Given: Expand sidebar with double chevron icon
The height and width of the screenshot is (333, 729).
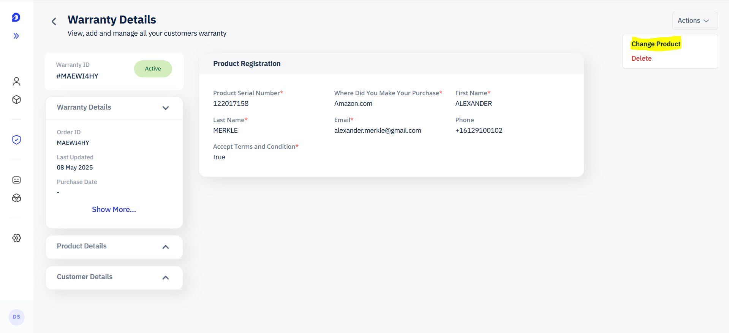Looking at the screenshot, I should pos(16,36).
